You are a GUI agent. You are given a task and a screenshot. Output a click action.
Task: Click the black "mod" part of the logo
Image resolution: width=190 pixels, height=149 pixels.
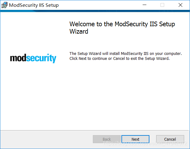(18, 58)
